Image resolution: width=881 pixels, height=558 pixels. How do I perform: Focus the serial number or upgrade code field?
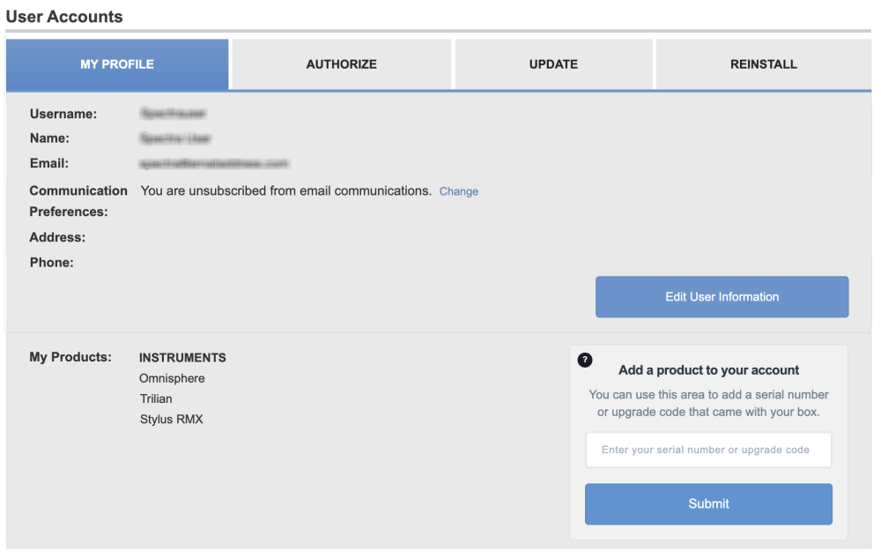click(x=708, y=450)
